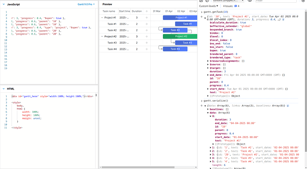Click plus icon in Task #4 row
The height and width of the screenshot is (169, 307).
coord(146,49)
